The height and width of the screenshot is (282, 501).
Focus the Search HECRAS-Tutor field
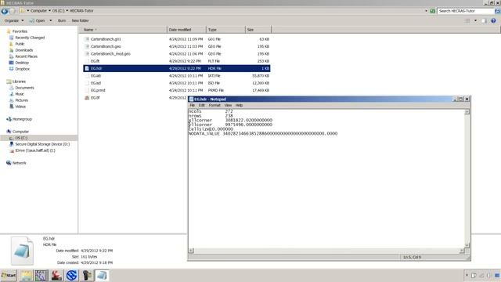coord(466,11)
